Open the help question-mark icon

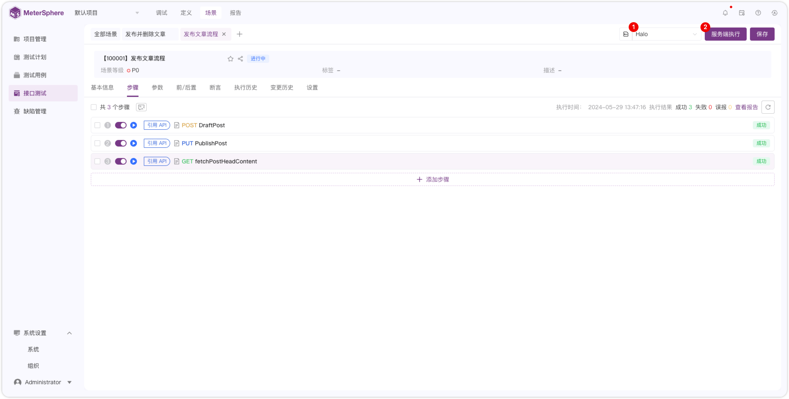click(758, 13)
